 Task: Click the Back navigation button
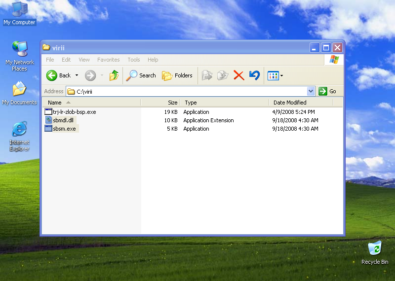point(59,75)
